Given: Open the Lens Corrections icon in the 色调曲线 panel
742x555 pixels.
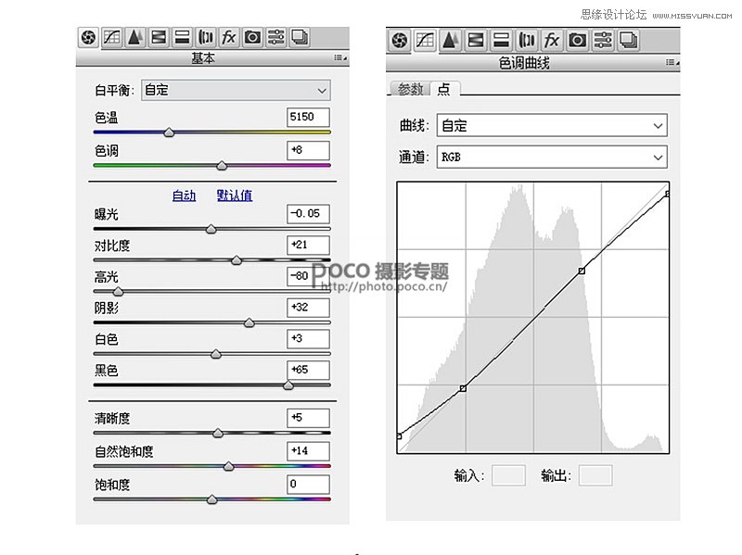Looking at the screenshot, I should point(527,40).
